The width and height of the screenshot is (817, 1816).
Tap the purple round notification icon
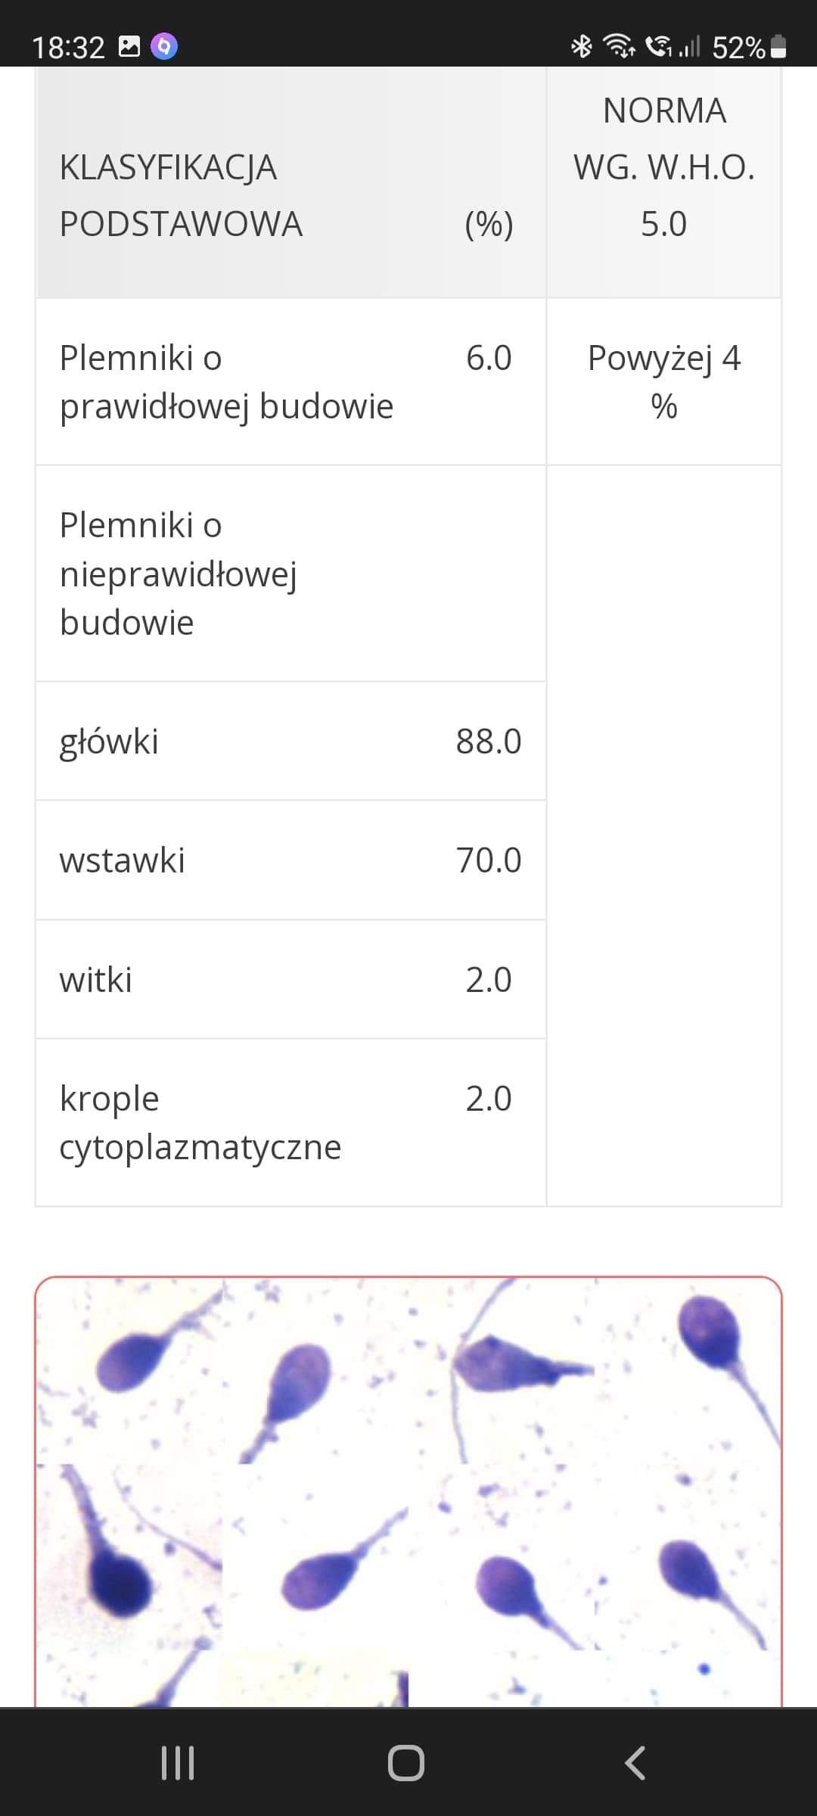[164, 47]
